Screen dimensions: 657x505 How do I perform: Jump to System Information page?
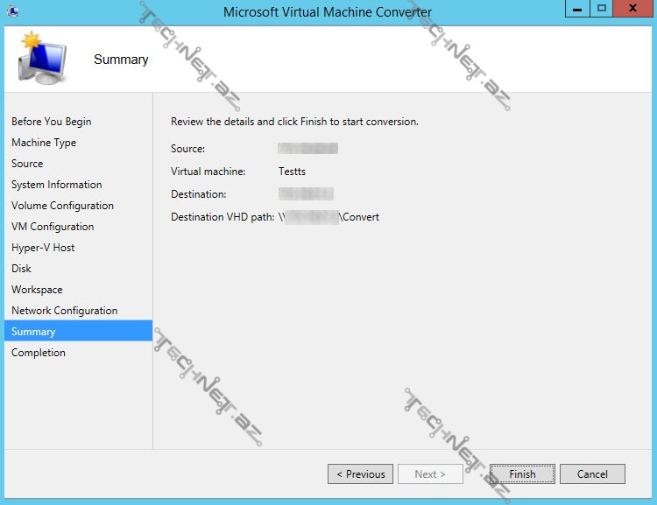pos(56,185)
